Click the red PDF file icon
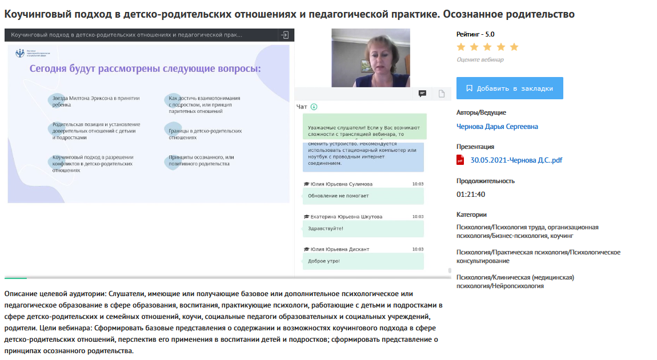657x360 pixels. [460, 160]
